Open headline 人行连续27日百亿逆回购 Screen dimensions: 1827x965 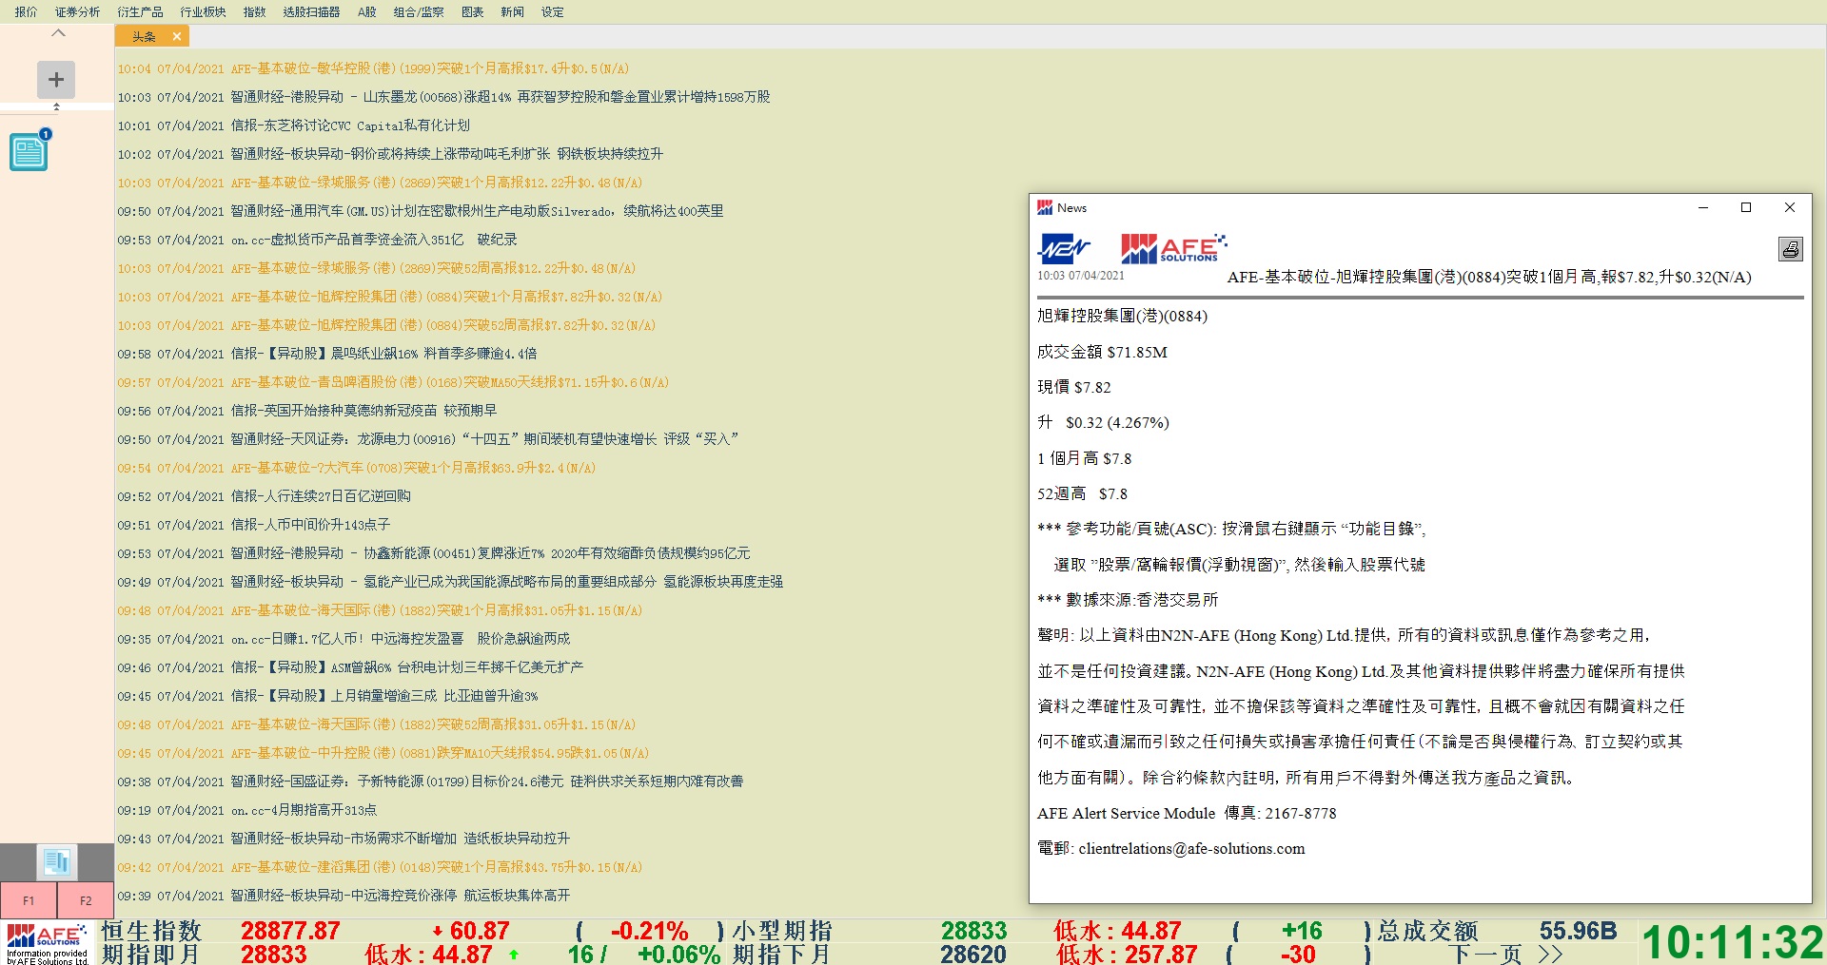coord(264,496)
